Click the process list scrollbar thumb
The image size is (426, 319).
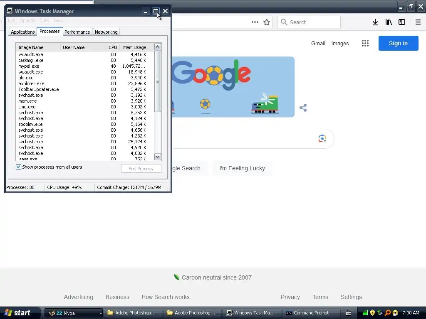pyautogui.click(x=158, y=81)
